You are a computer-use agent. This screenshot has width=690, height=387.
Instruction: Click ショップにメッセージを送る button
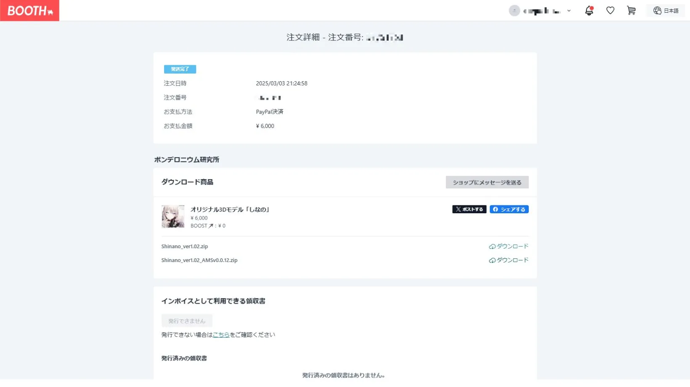click(x=487, y=182)
